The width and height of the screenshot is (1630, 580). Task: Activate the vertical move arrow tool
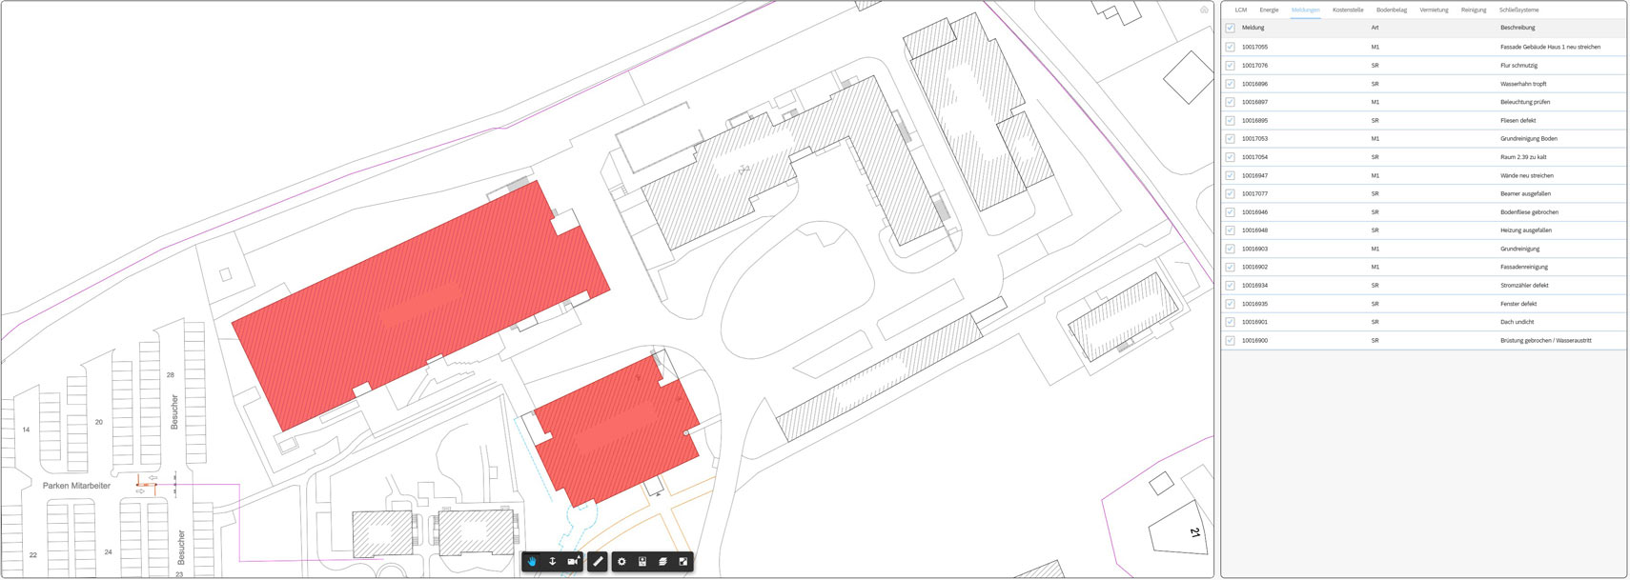(552, 562)
